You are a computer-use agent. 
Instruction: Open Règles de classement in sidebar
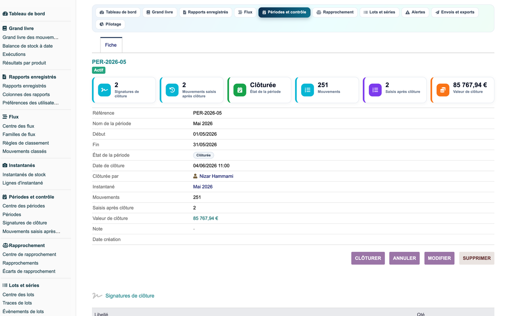(x=26, y=143)
